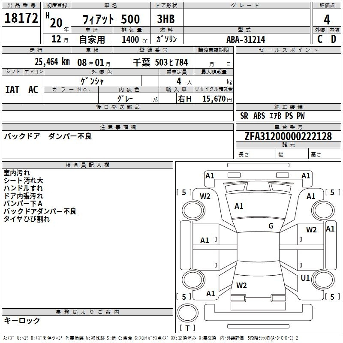Select the "エアB" equipment code
Screen dimensions: 343x343
[x=275, y=116]
